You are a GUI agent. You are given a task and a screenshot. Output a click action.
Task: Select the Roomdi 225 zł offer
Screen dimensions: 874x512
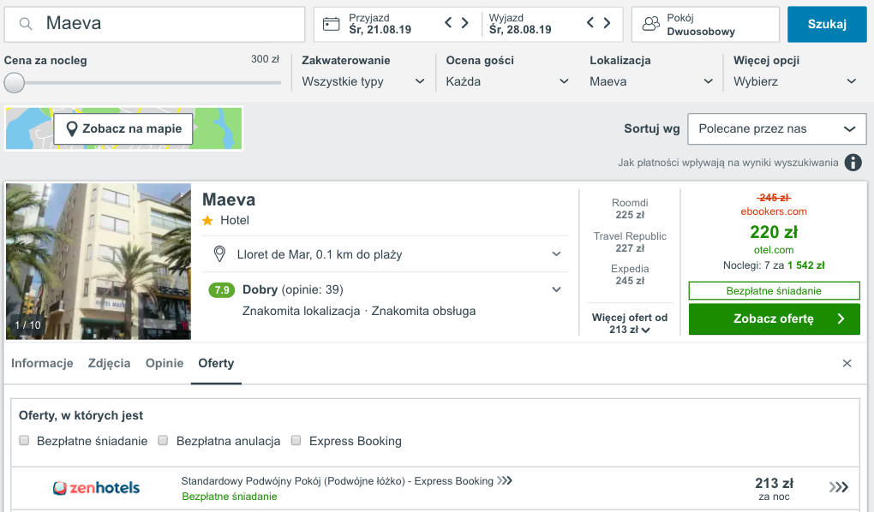(630, 208)
